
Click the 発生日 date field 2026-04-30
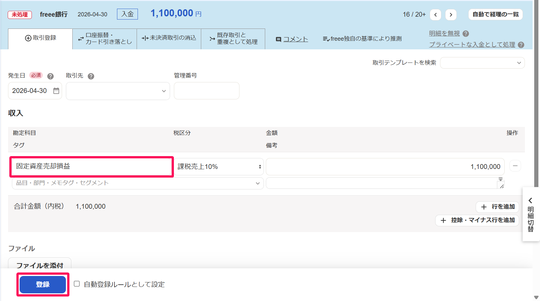(35, 91)
